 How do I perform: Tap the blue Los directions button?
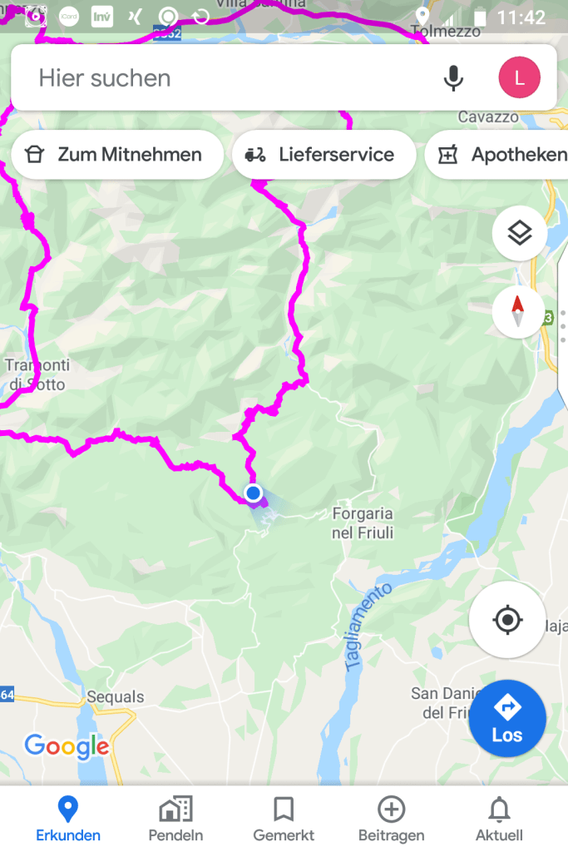pos(507,718)
